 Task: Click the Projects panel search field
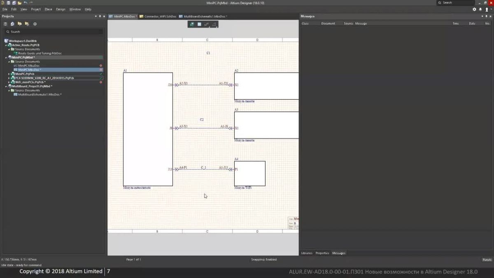coord(54,32)
